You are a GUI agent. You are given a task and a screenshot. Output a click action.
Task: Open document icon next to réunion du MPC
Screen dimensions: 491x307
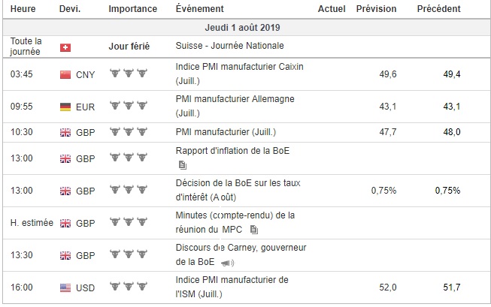253,229
